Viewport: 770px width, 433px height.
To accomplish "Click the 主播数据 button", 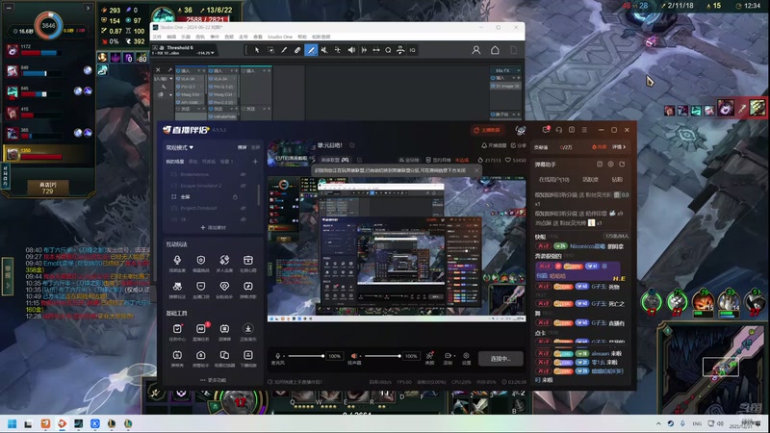I will (x=487, y=130).
